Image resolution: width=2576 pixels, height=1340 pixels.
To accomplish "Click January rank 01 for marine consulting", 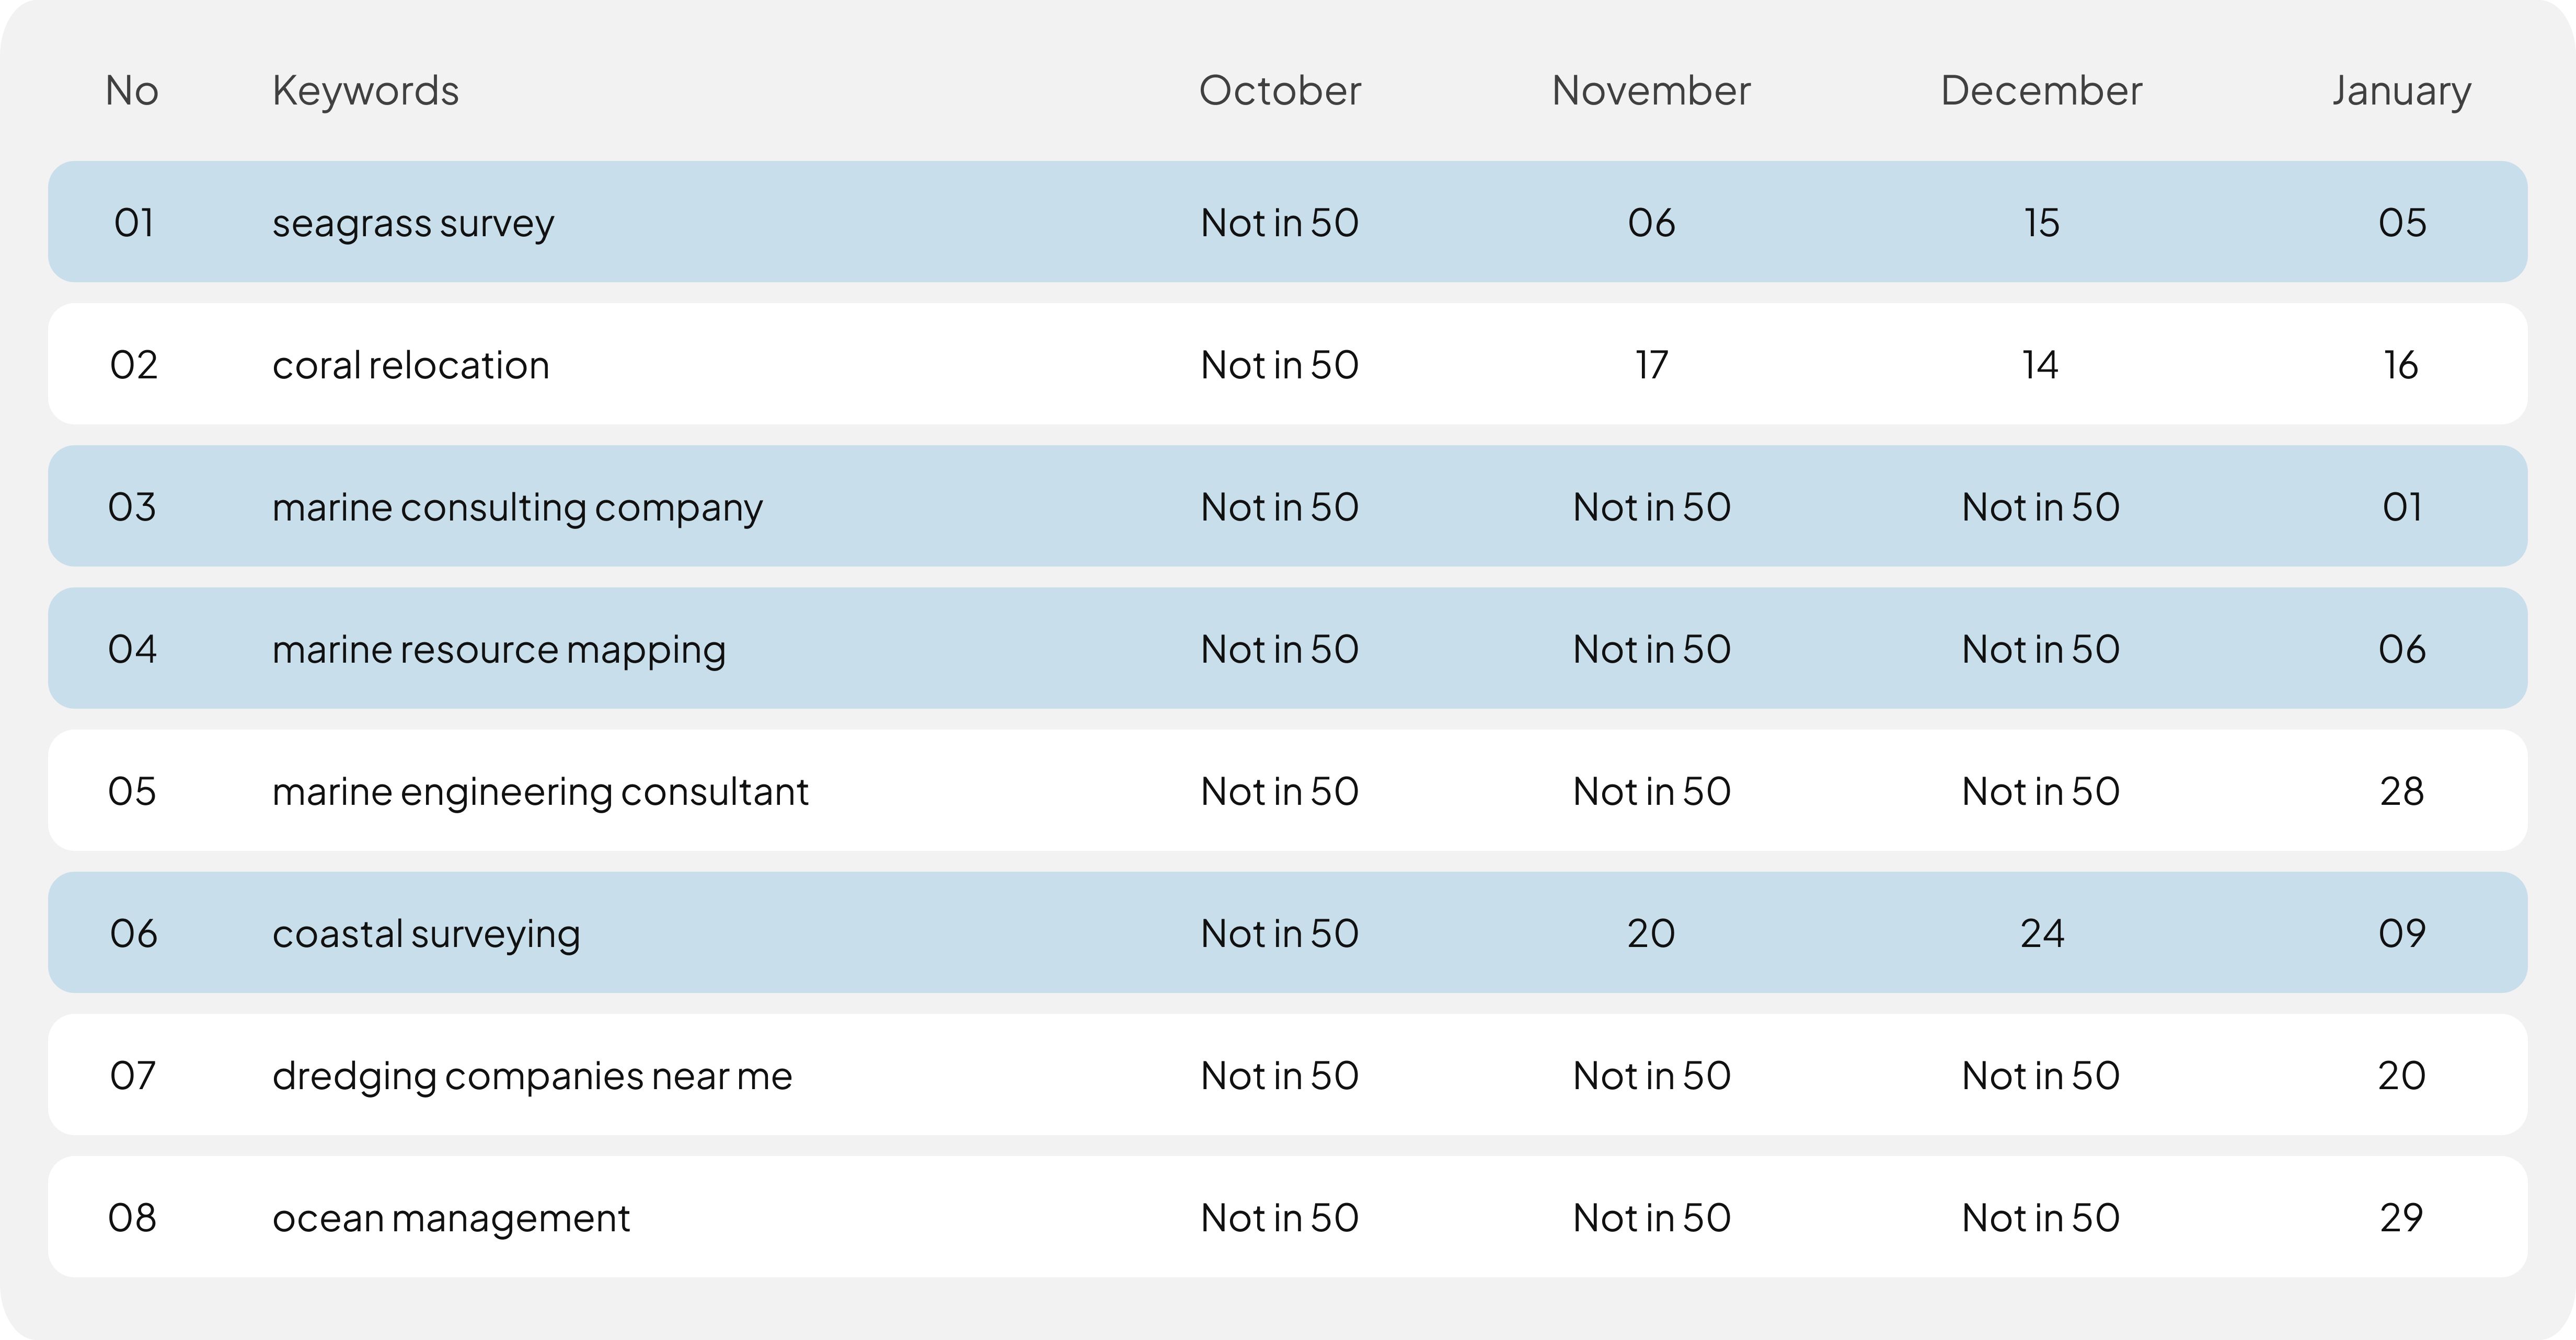I will 2401,507.
